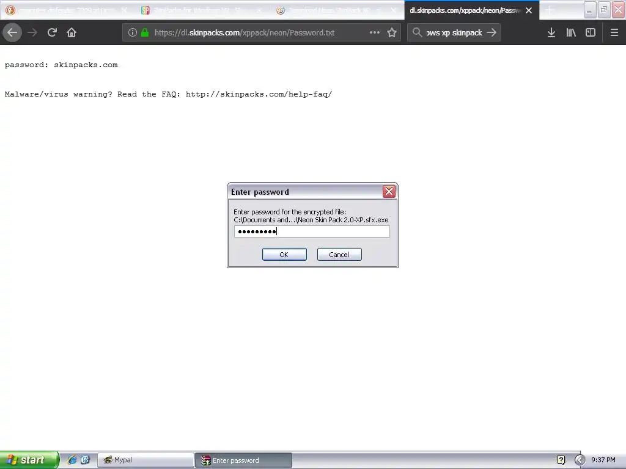
Task: Submit search with the arrow button
Action: pos(492,33)
